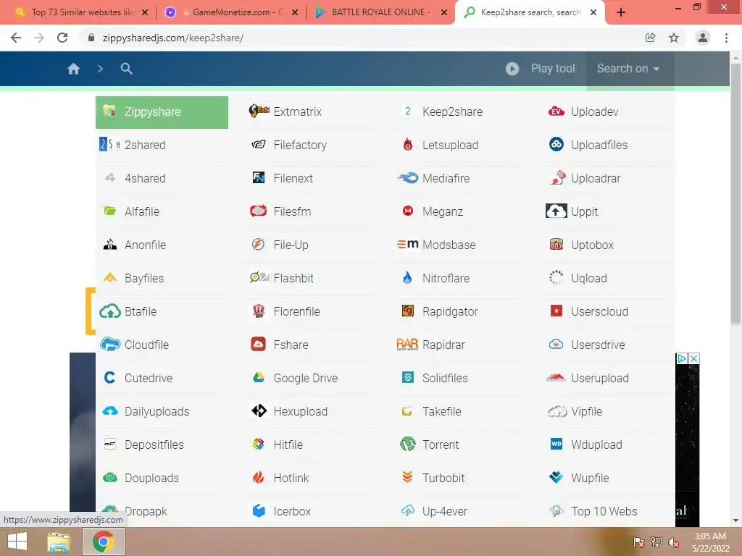Viewport: 742px width, 556px height.
Task: Click the Uploadfiles blue circle icon
Action: 556,144
